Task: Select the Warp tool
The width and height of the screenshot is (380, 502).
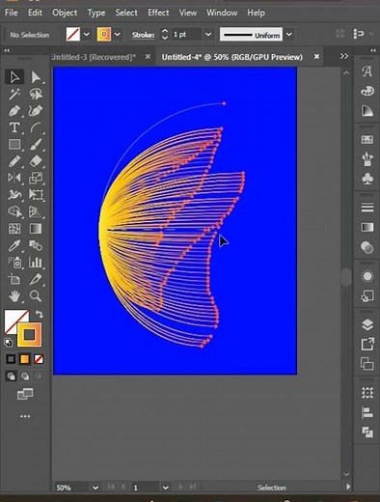Action: [x=14, y=194]
